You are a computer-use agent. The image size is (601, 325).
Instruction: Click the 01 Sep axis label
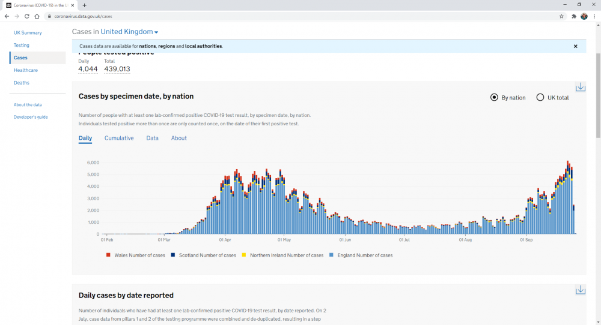click(526, 240)
